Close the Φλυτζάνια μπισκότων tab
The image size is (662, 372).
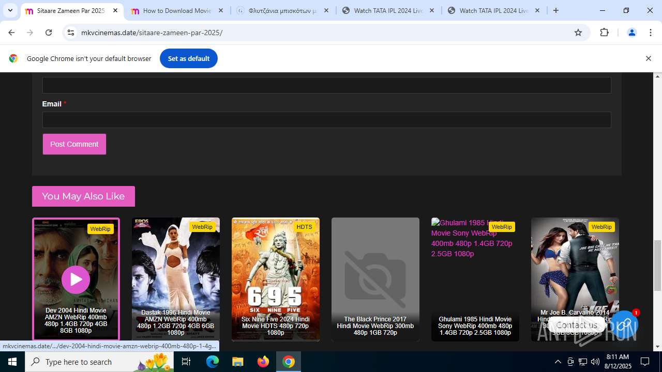click(326, 10)
